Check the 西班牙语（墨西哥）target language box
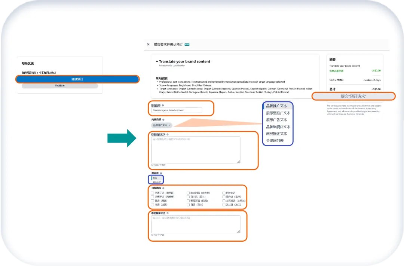The image size is (404, 266). [x=153, y=193]
